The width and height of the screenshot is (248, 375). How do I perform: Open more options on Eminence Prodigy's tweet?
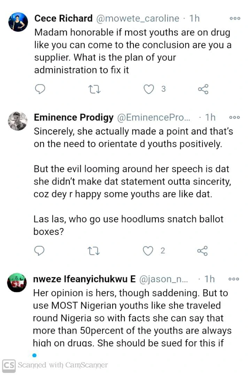[234, 117]
